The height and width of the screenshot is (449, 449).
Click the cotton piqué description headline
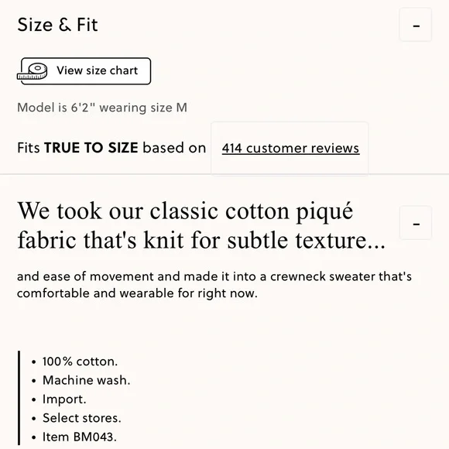pos(201,225)
